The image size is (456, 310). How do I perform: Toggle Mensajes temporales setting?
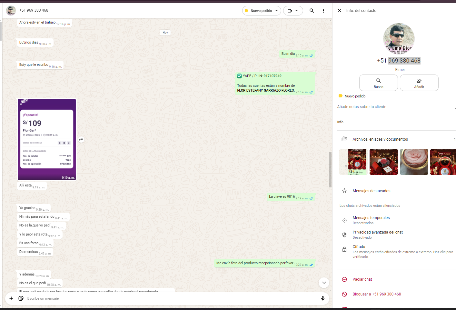pos(371,220)
